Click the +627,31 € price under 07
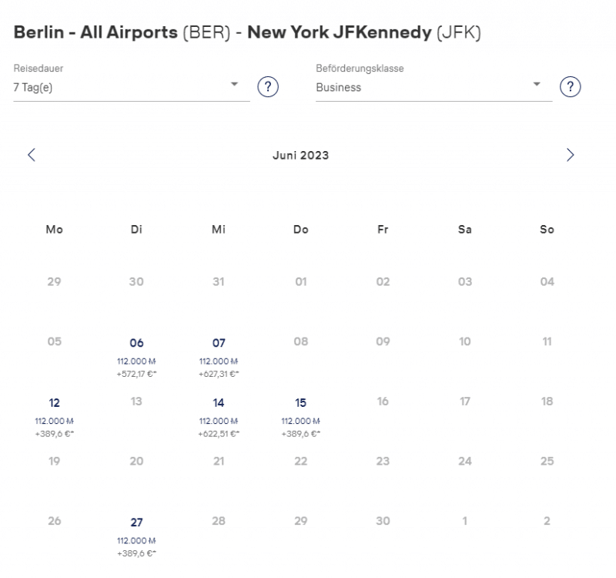The height and width of the screenshot is (578, 616). 219,374
